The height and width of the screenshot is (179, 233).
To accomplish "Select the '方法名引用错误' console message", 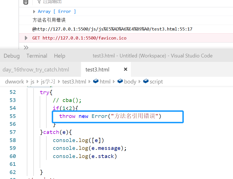I will pyautogui.click(x=49, y=20).
